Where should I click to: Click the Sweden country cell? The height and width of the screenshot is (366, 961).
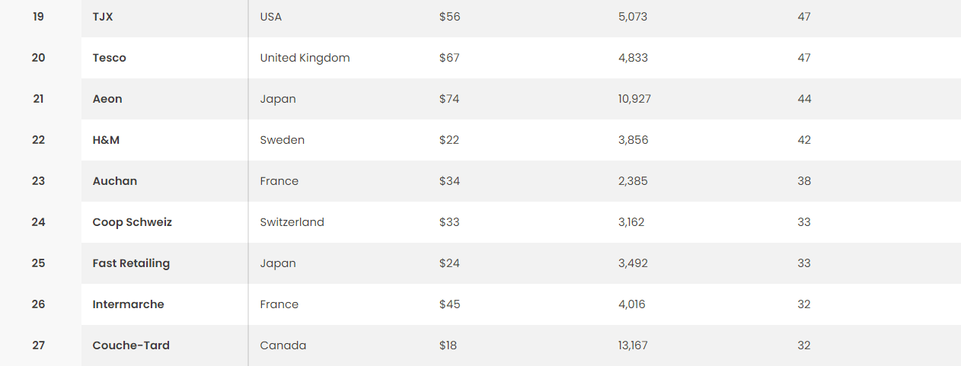click(283, 140)
